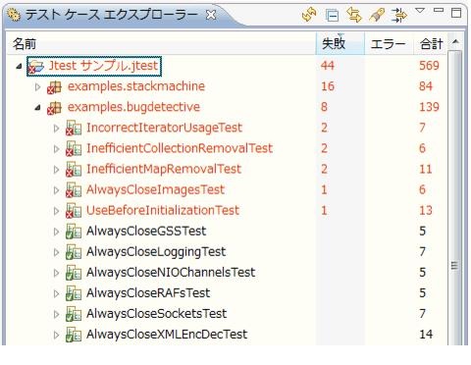
Task: Select InefficientMapRemovalTest in the tree
Action: [164, 169]
